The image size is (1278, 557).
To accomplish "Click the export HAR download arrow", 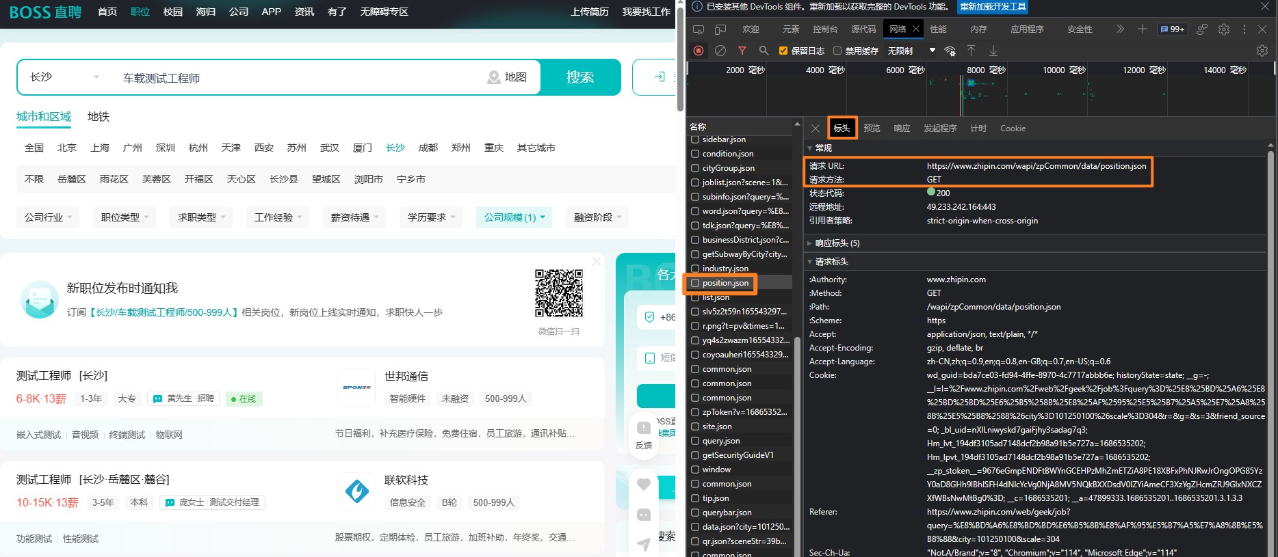I will point(993,51).
